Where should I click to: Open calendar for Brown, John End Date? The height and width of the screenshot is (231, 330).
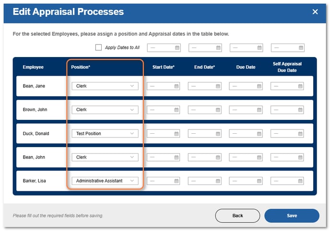coord(218,110)
